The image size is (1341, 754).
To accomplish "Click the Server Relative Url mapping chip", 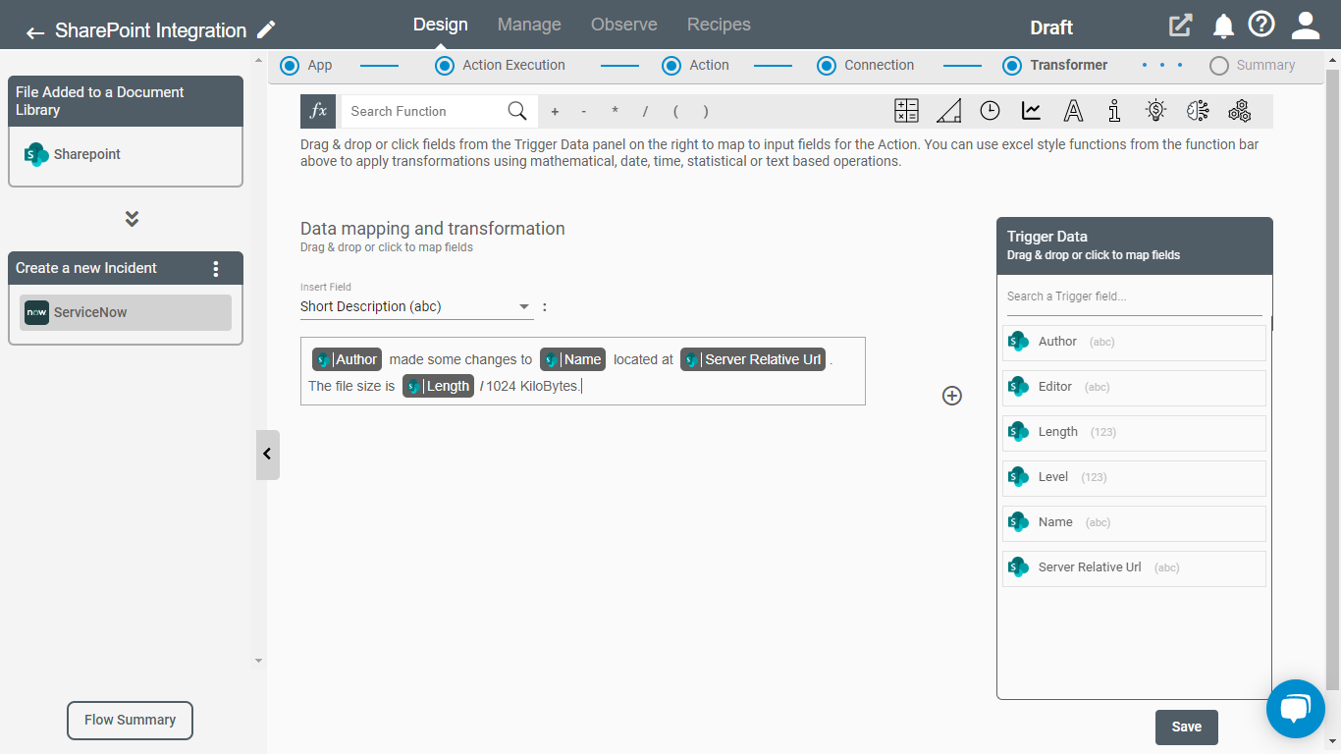I will 753,359.
